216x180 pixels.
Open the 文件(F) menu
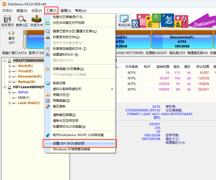point(7,11)
